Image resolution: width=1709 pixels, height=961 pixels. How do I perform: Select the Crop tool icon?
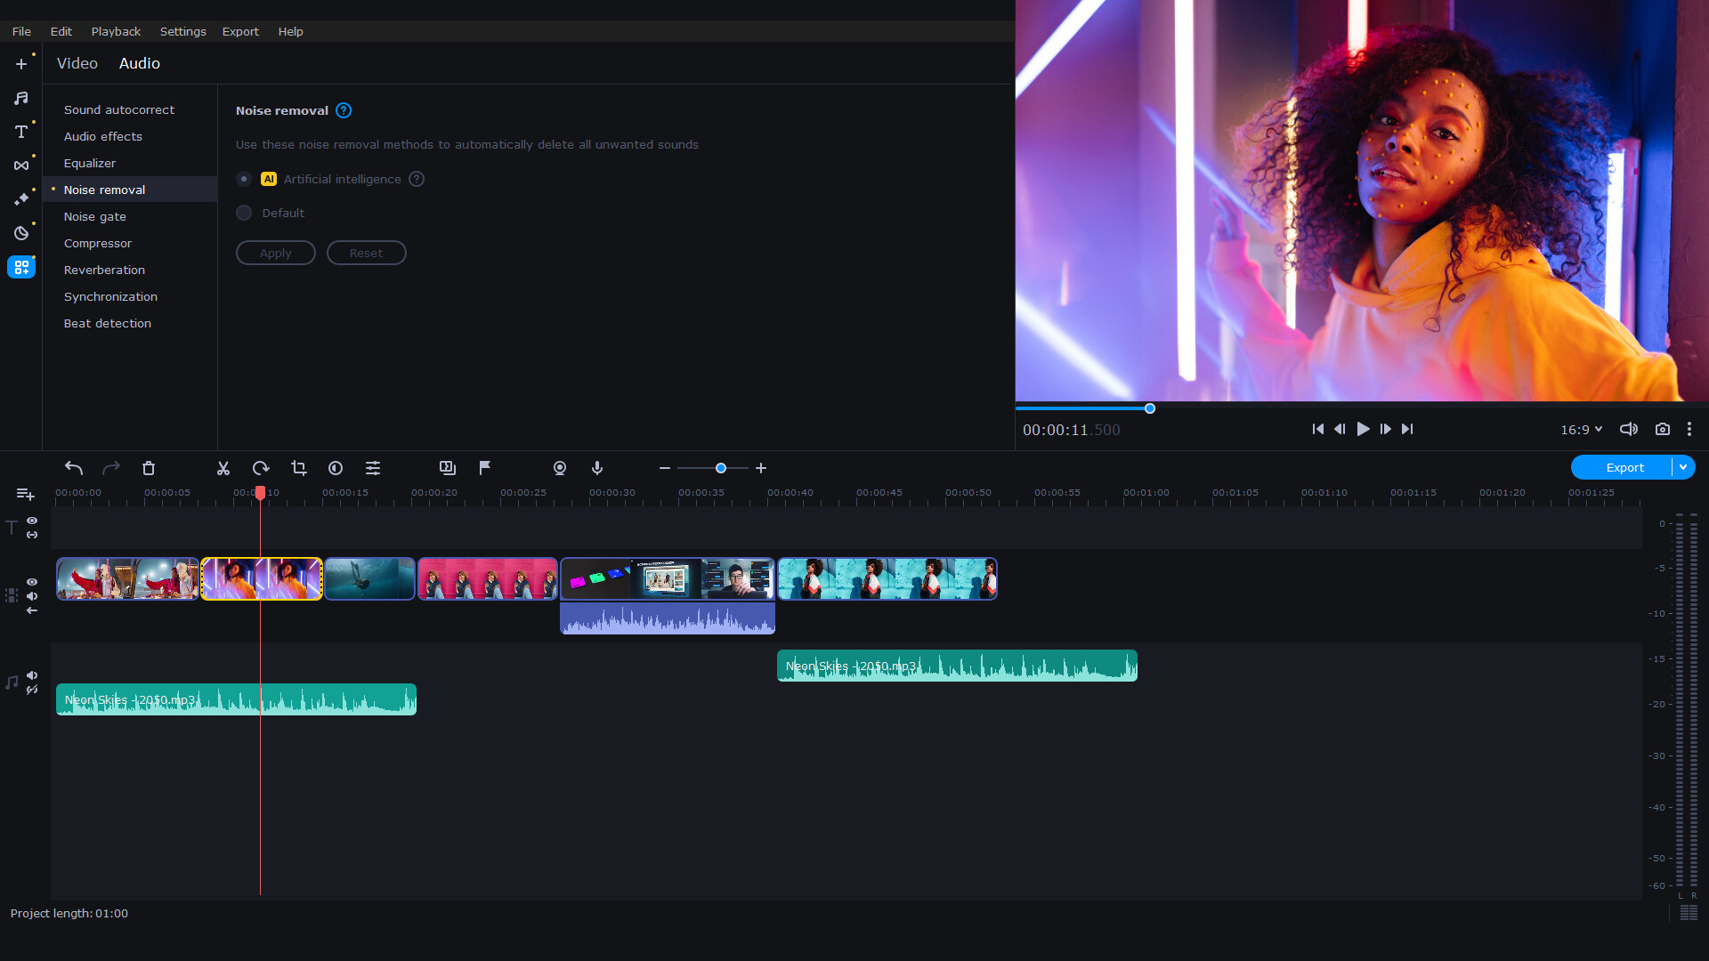pyautogui.click(x=297, y=468)
